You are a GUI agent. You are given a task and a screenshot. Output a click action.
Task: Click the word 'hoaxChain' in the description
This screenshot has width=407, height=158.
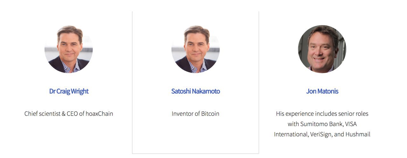coord(99,114)
